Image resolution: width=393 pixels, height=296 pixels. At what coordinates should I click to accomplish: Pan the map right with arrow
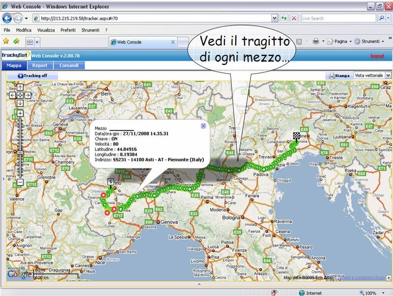(x=28, y=95)
